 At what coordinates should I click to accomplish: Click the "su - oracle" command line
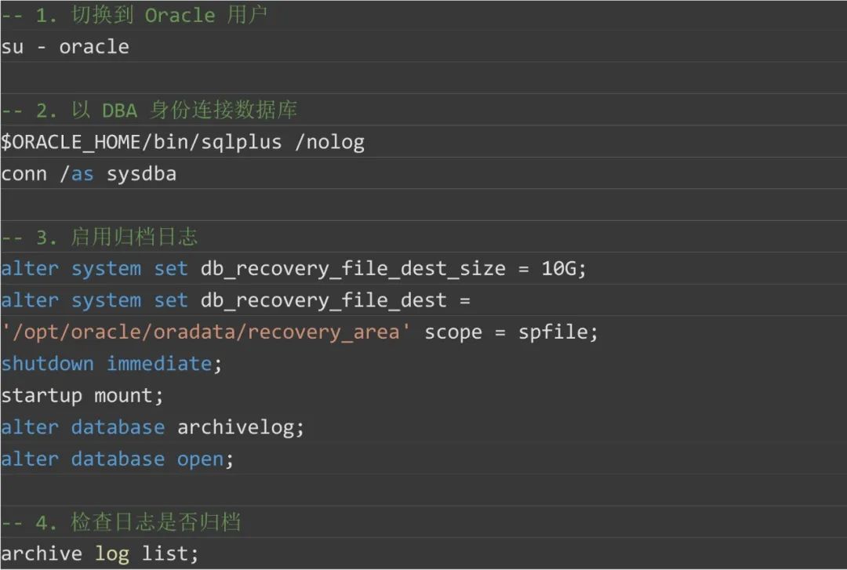pyautogui.click(x=65, y=47)
